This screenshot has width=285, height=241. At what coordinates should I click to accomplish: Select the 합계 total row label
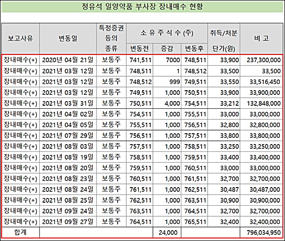pyautogui.click(x=21, y=232)
